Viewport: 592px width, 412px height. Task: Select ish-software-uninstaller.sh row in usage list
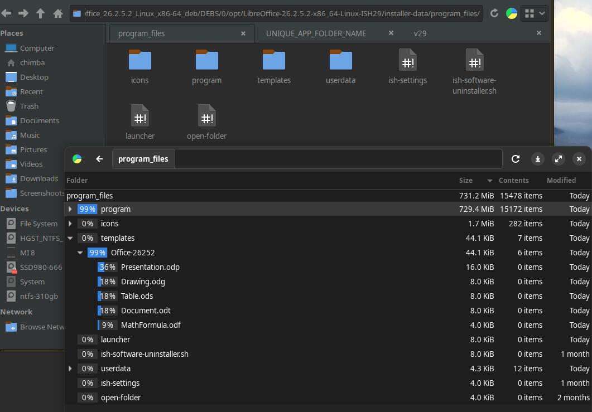tap(328, 354)
